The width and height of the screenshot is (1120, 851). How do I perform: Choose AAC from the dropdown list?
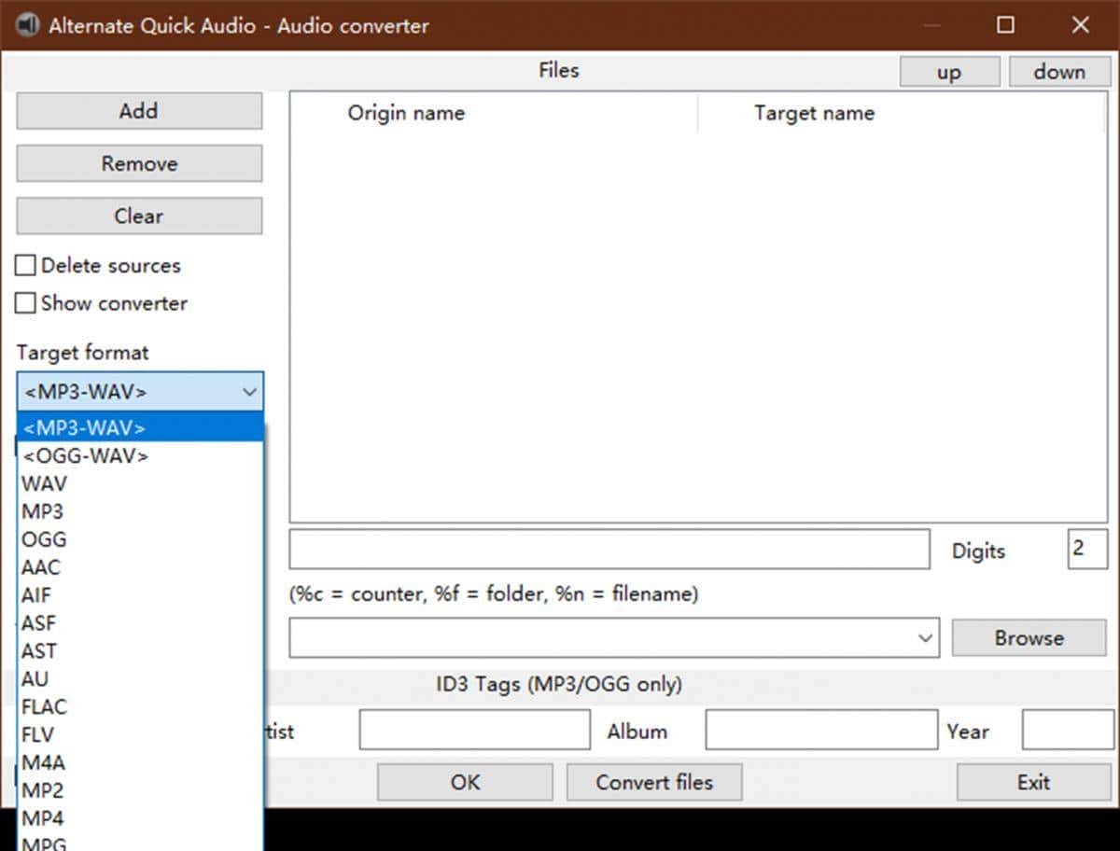pos(41,567)
